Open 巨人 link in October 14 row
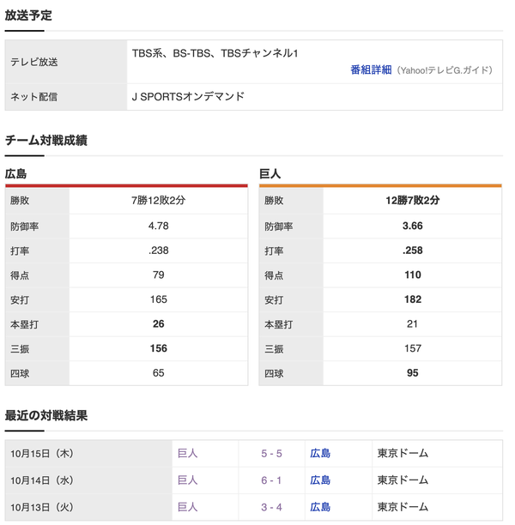Image resolution: width=515 pixels, height=525 pixels. [x=187, y=480]
